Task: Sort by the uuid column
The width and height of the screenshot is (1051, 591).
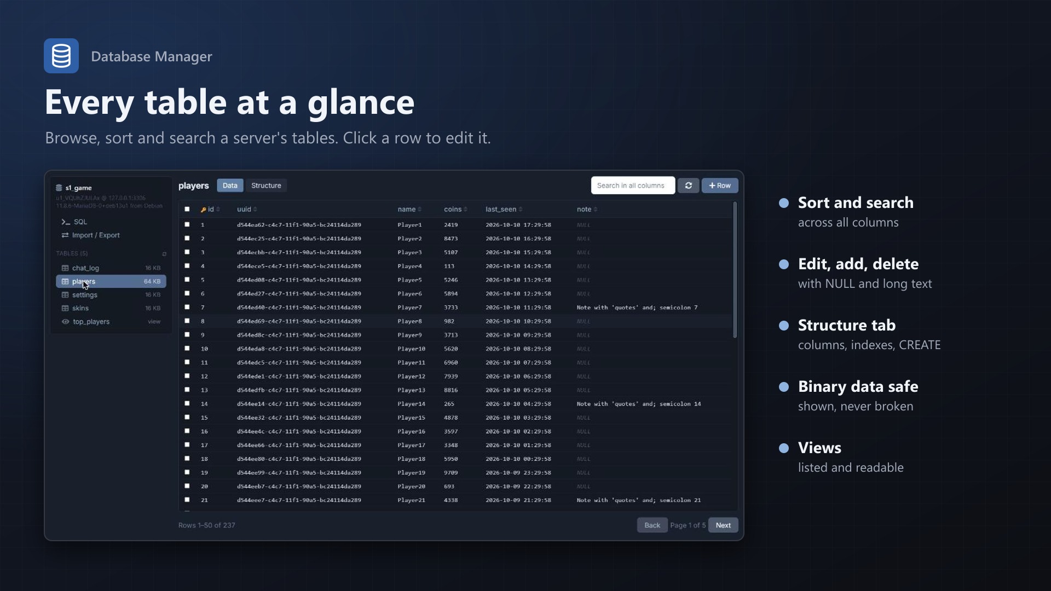Action: [247, 210]
